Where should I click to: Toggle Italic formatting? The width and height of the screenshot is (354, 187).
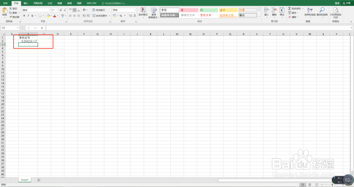click(28, 16)
